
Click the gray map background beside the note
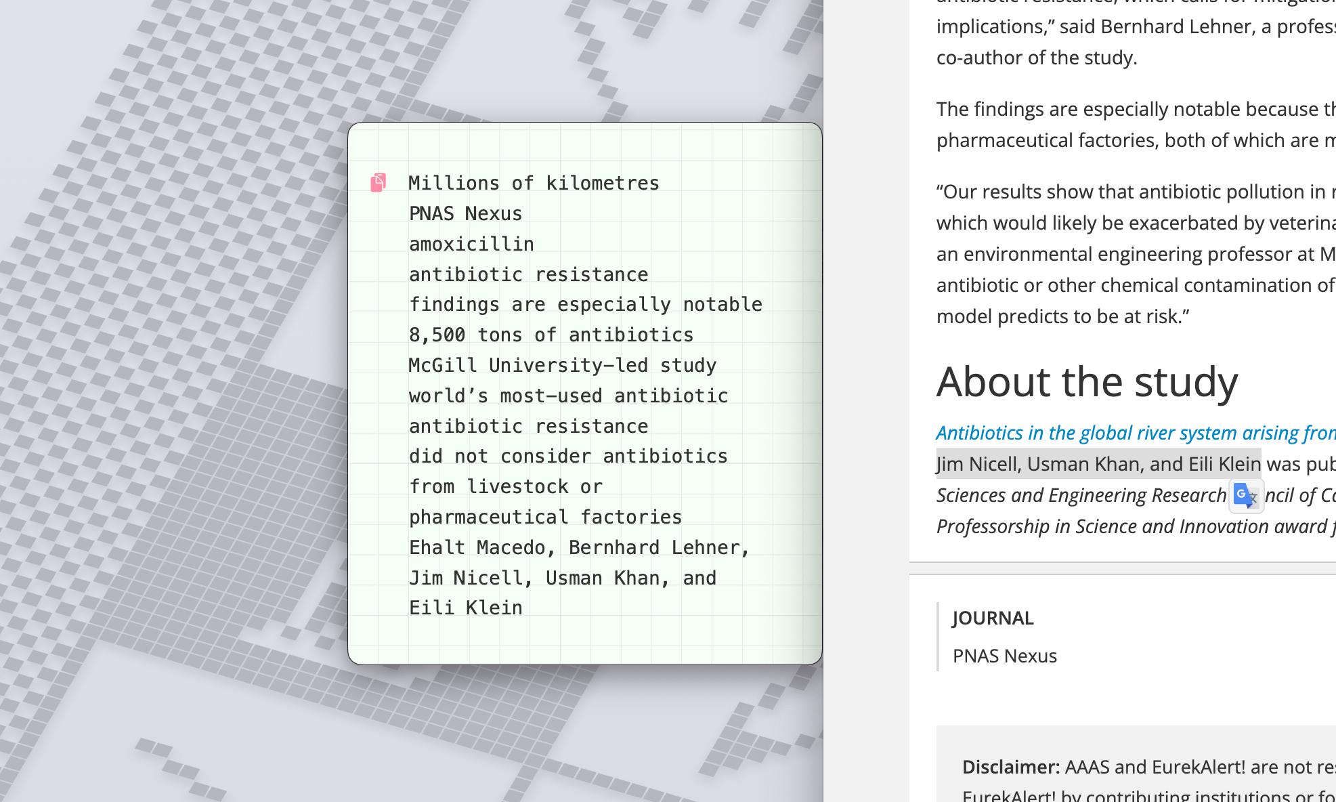pyautogui.click(x=169, y=406)
